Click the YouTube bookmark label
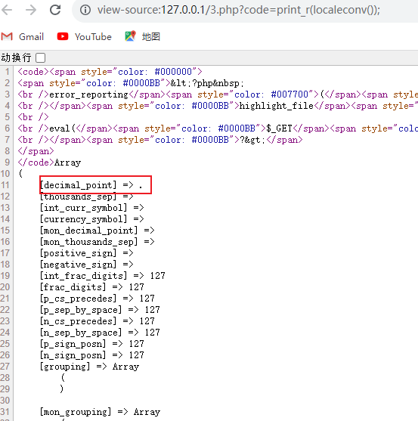The width and height of the screenshot is (418, 421). [x=93, y=37]
